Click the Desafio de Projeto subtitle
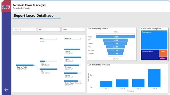 point(22,8)
